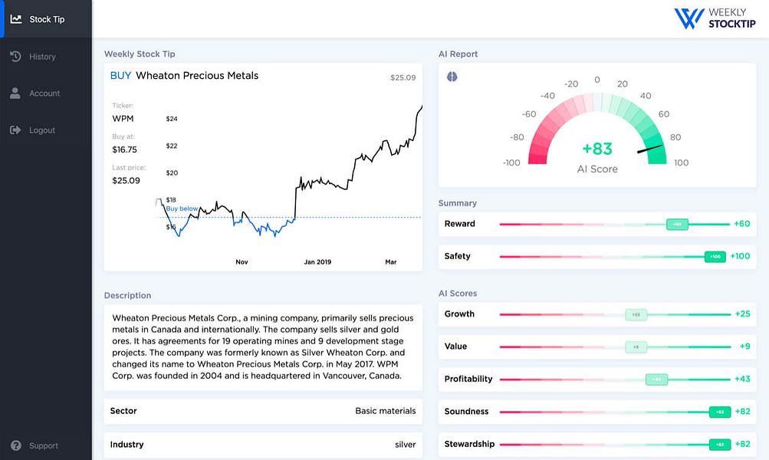
Task: Click the +82 Stewardship score
Action: tap(742, 444)
